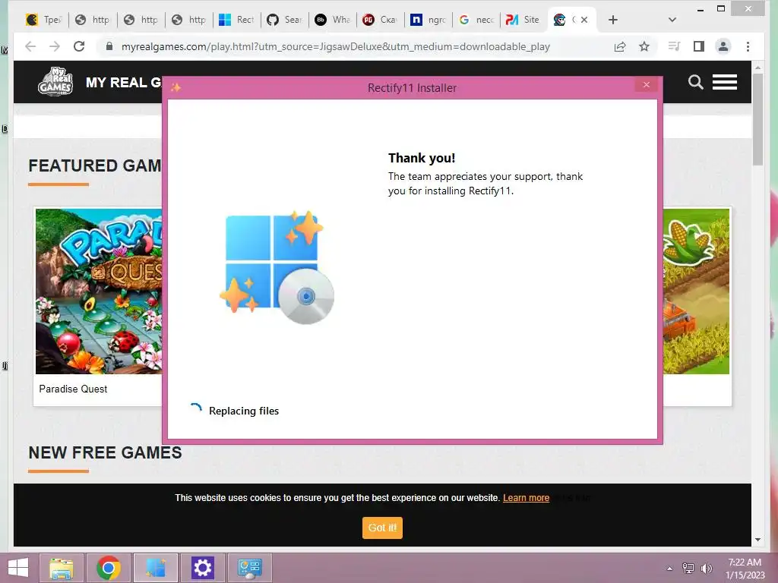View site info via padlock icon
Viewport: 778px width, 583px height.
[x=109, y=46]
